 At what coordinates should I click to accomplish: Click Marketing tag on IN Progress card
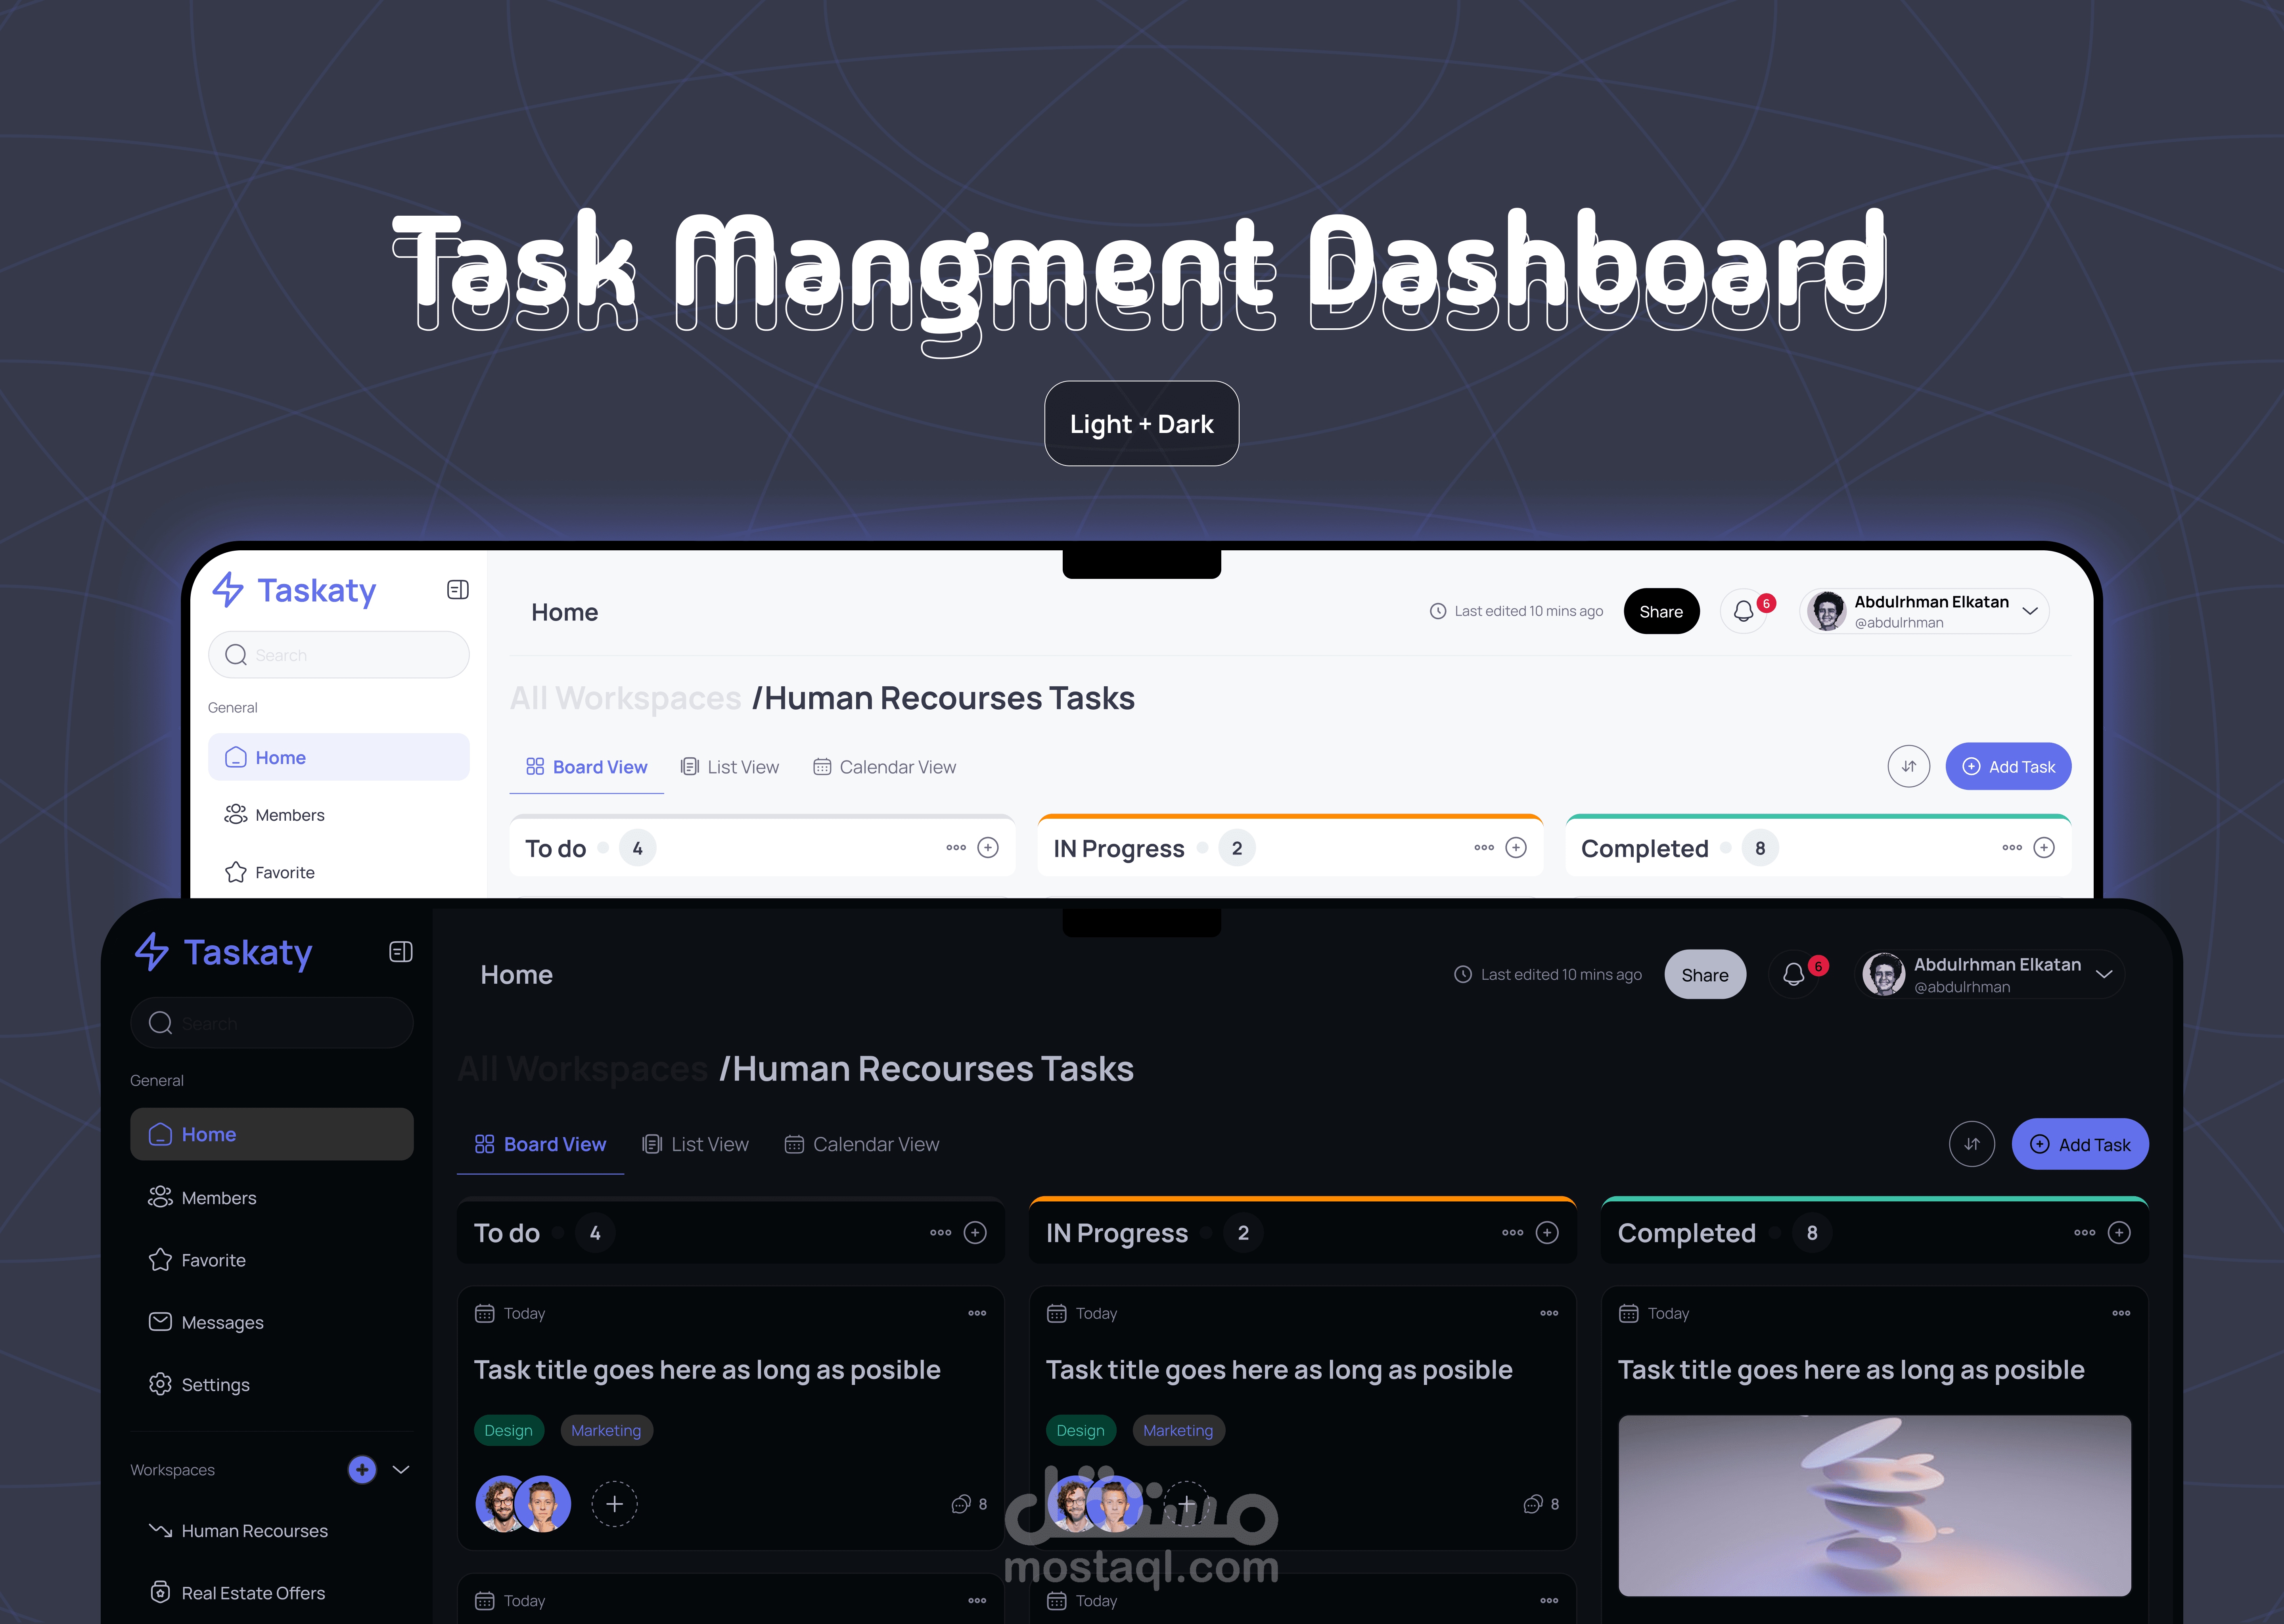click(x=1178, y=1430)
